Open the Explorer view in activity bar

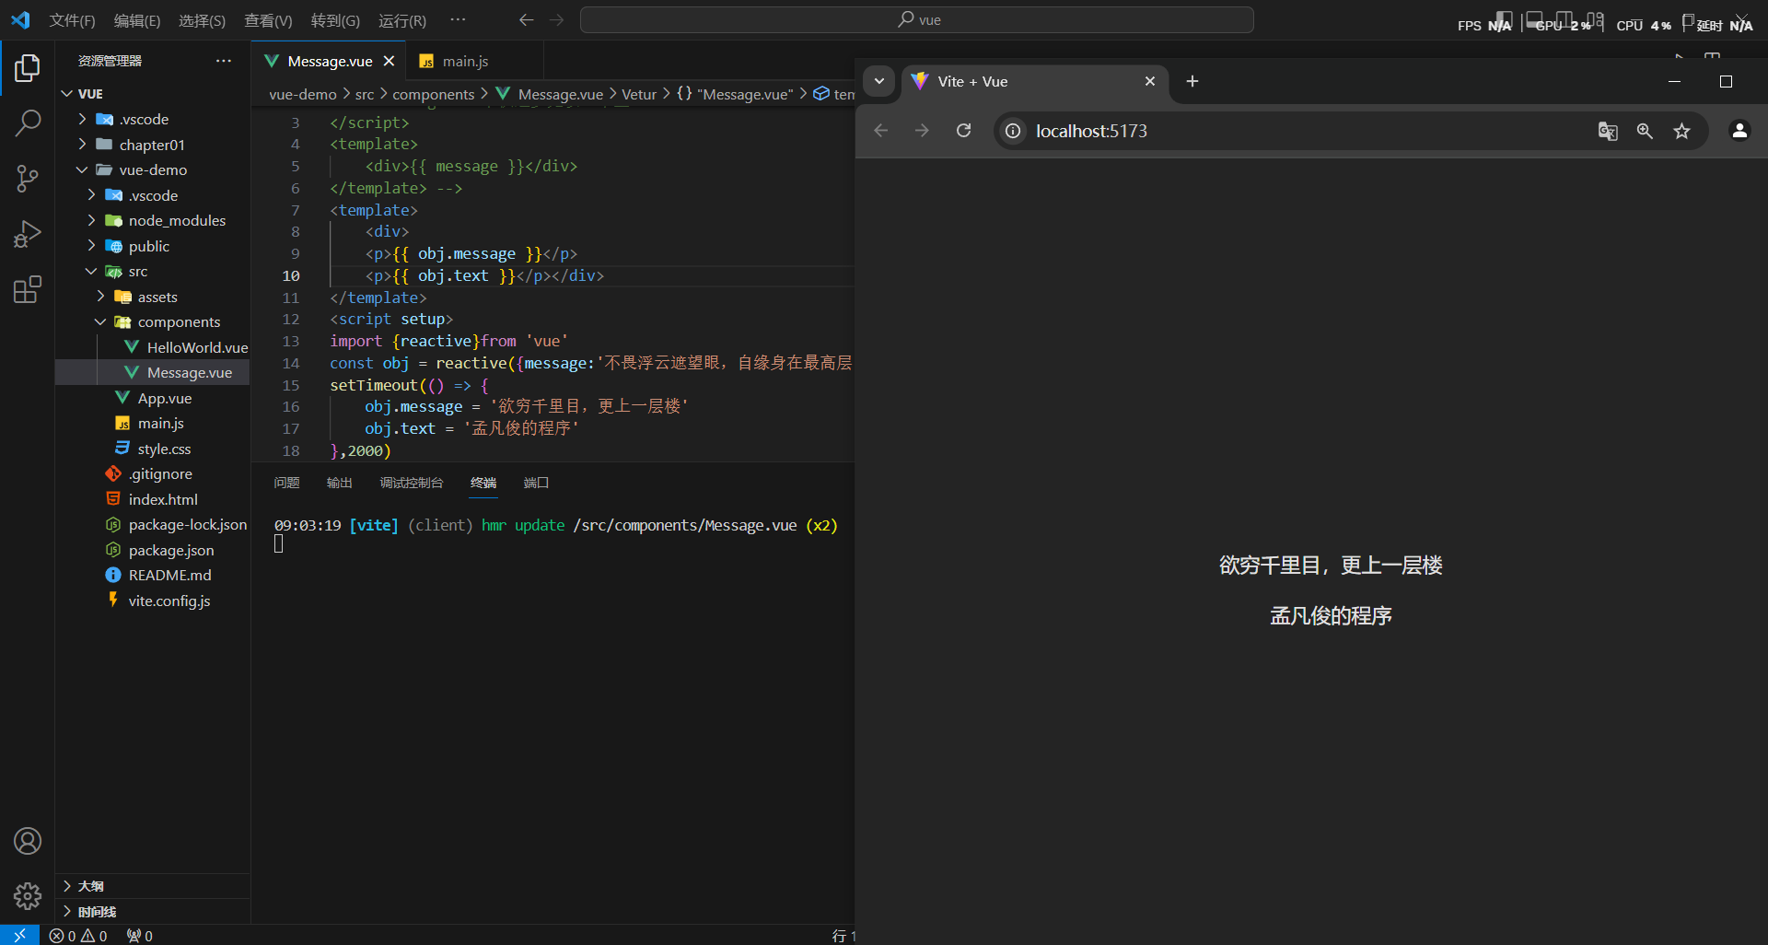click(28, 68)
